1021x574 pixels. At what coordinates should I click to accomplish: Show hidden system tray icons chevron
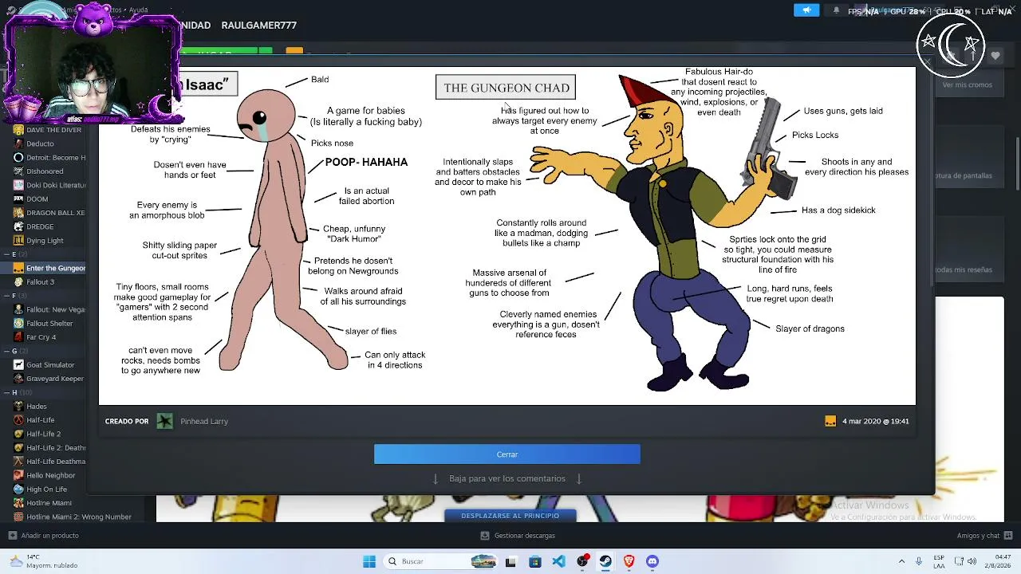(901, 561)
